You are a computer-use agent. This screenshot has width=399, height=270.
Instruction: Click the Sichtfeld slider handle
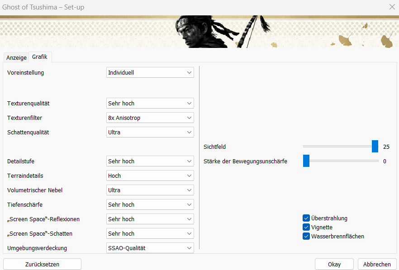click(375, 147)
